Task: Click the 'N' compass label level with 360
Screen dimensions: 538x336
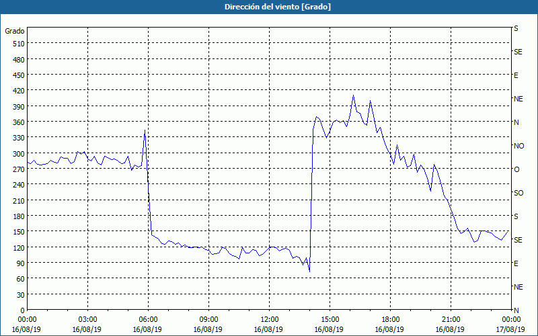Action: [516, 122]
